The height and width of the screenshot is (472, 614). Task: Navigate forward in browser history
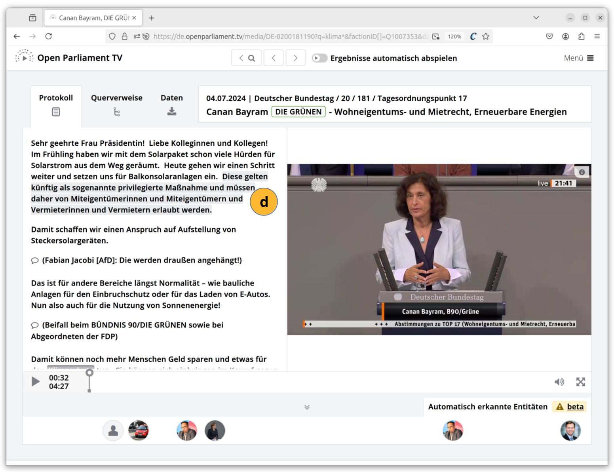coord(32,36)
